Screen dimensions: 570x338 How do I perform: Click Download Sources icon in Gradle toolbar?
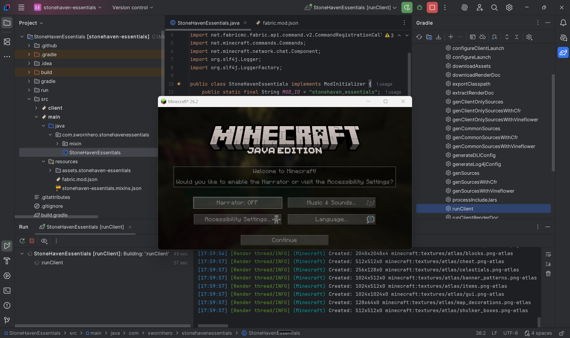point(439,37)
